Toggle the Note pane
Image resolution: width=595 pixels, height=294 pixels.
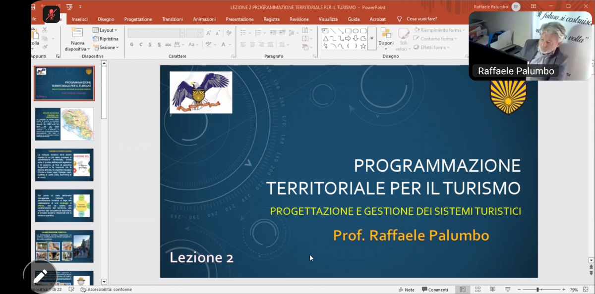click(x=406, y=290)
